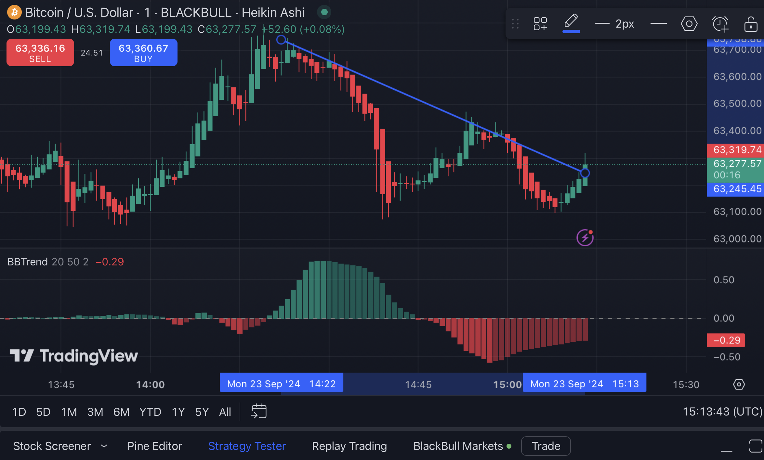Click the Trade button
The image size is (764, 460).
546,446
